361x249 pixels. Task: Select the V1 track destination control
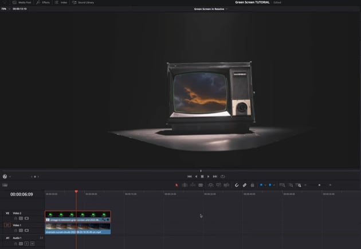(7, 225)
